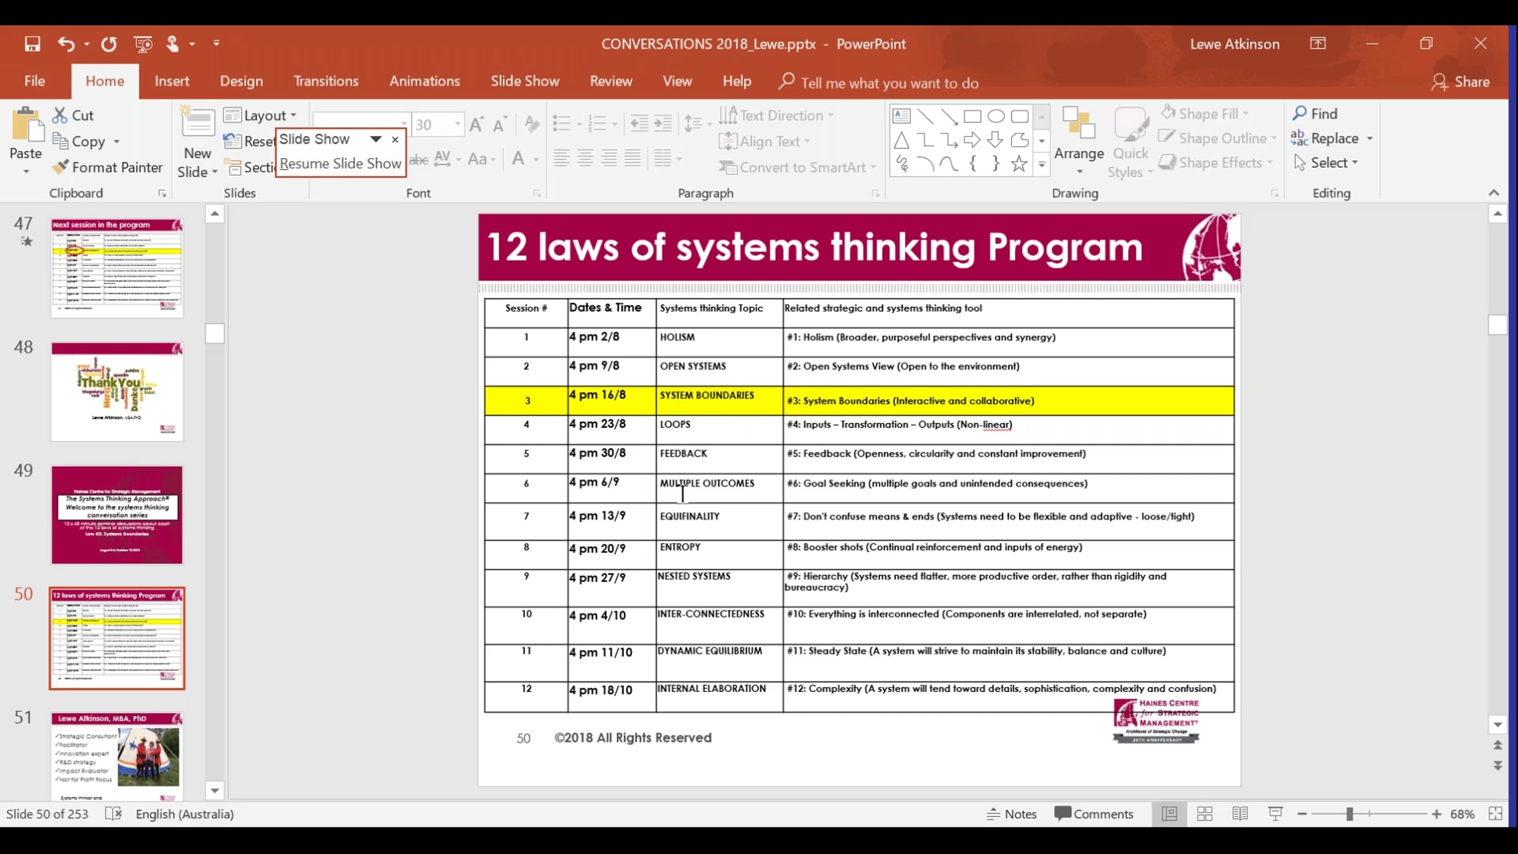
Task: Click the zoom slider handle
Action: (1349, 814)
